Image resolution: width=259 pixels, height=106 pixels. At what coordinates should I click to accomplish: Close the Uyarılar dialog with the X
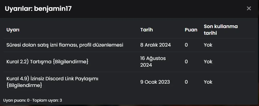(249, 8)
